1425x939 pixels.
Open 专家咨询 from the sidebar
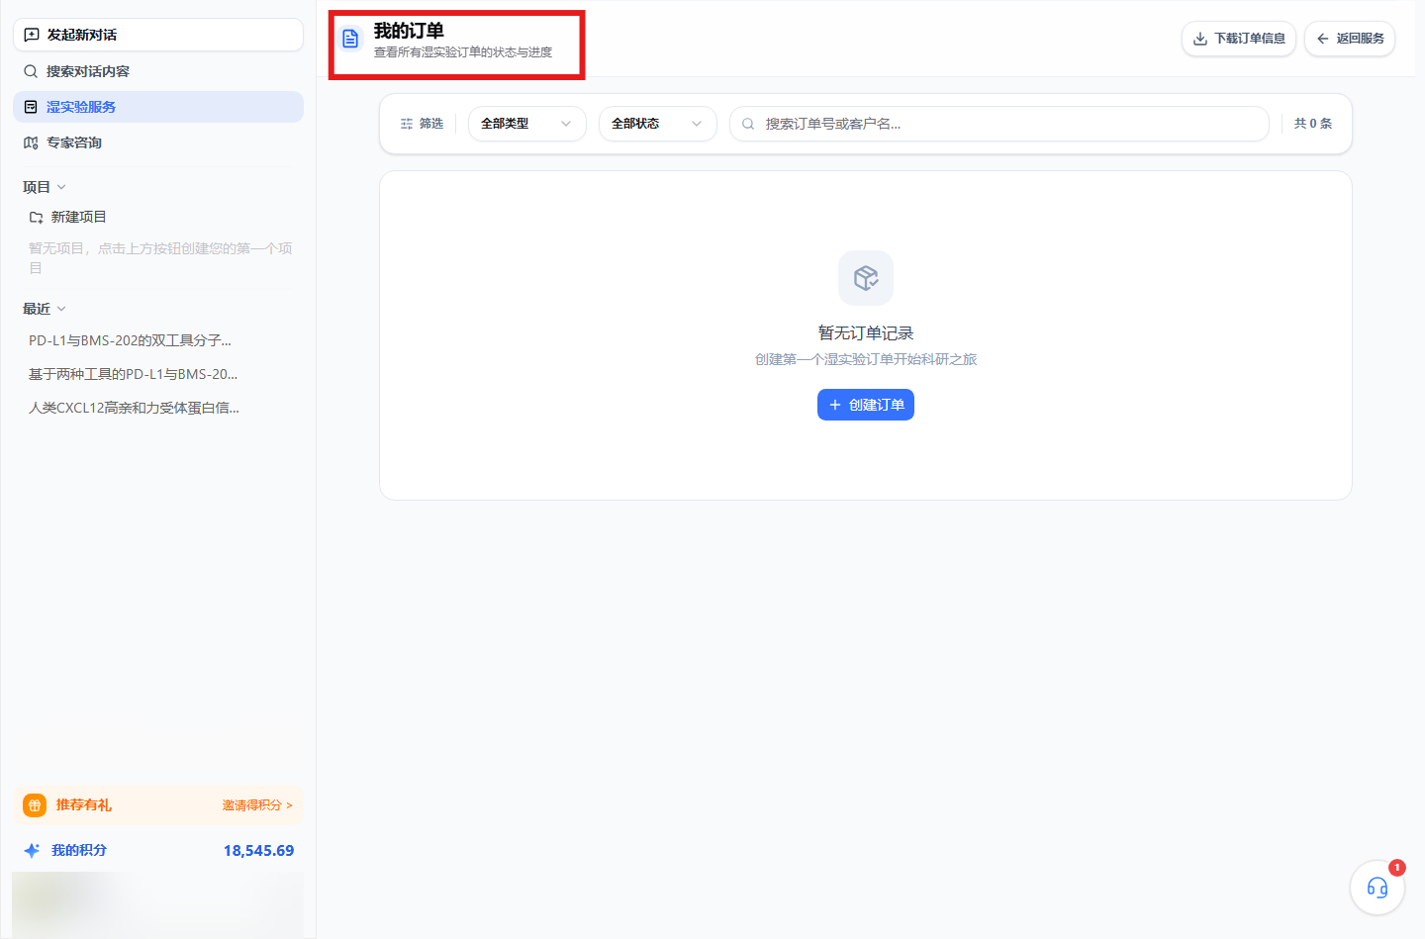158,142
